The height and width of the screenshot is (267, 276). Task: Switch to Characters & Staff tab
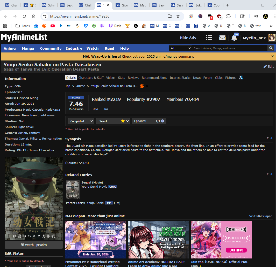coord(91,78)
